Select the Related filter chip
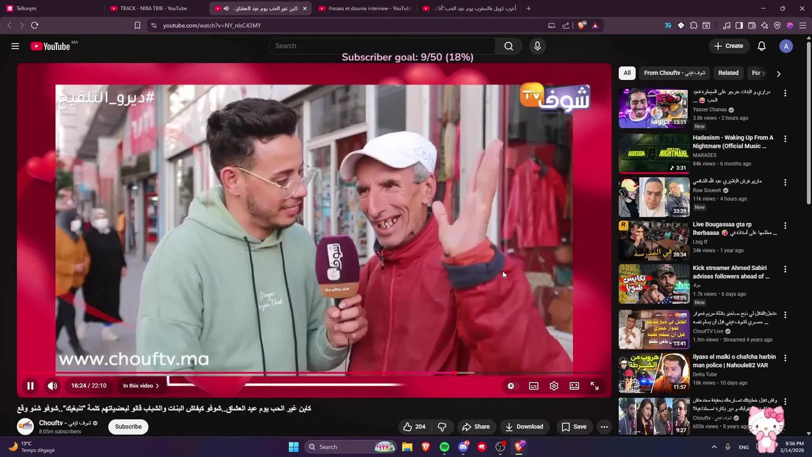 (x=728, y=73)
